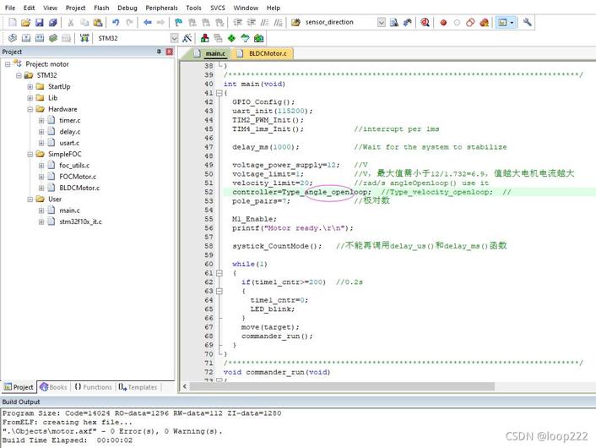The width and height of the screenshot is (596, 448).
Task: Click code line 52 controller assignment
Action: (302, 192)
